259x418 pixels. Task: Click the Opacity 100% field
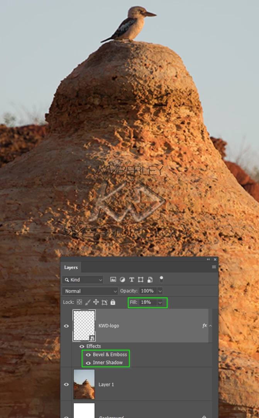pyautogui.click(x=148, y=291)
